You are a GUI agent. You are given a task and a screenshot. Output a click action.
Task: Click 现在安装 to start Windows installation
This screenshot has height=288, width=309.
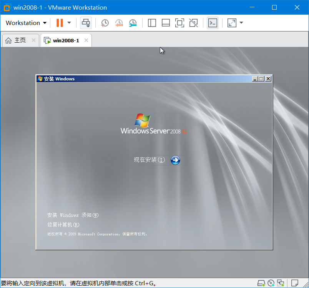149,160
